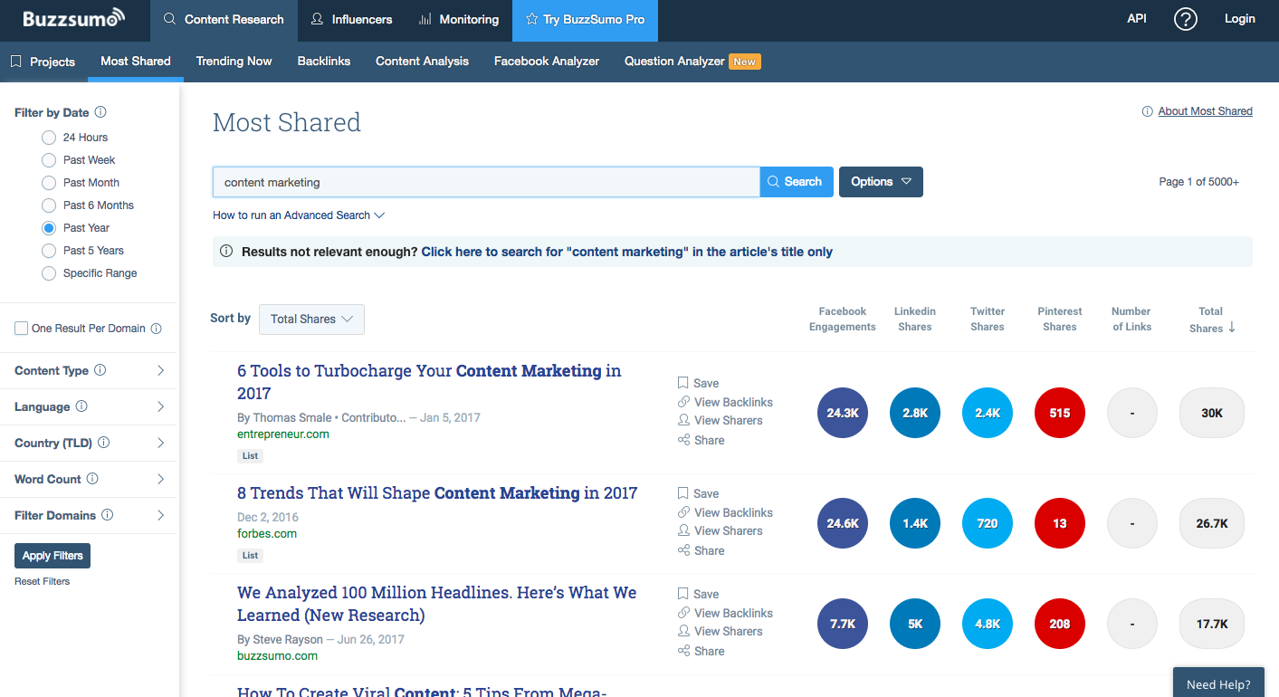The image size is (1279, 697).
Task: Expand How to run an Advanced Search
Action: [x=299, y=215]
